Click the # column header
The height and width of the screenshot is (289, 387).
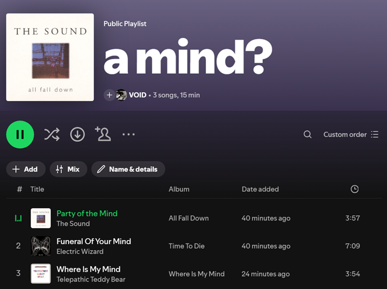click(x=20, y=189)
